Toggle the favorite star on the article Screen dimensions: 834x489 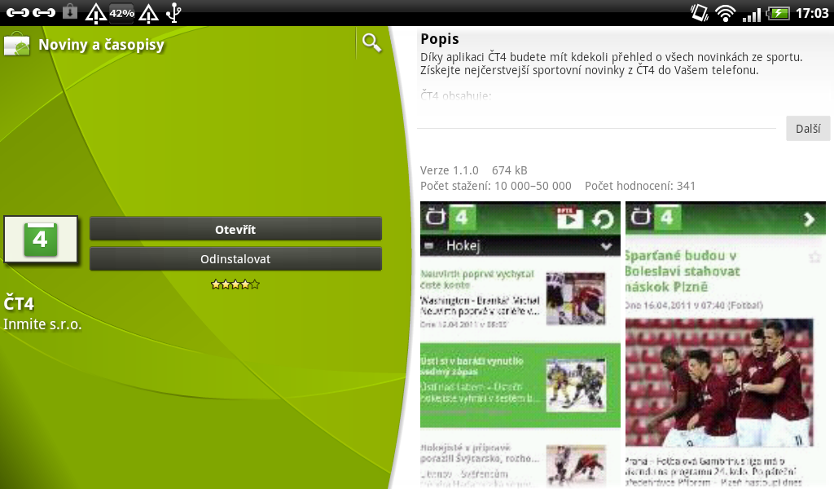click(814, 258)
